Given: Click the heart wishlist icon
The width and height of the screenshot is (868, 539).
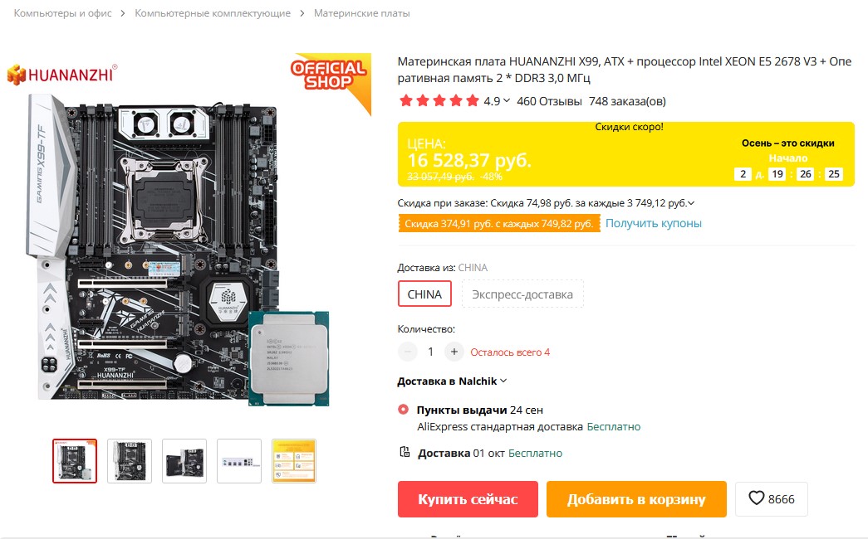Looking at the screenshot, I should [x=756, y=498].
